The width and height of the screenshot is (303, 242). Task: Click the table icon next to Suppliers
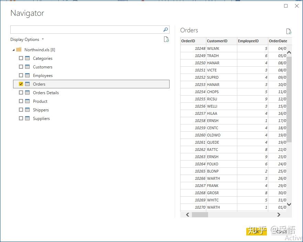28,119
